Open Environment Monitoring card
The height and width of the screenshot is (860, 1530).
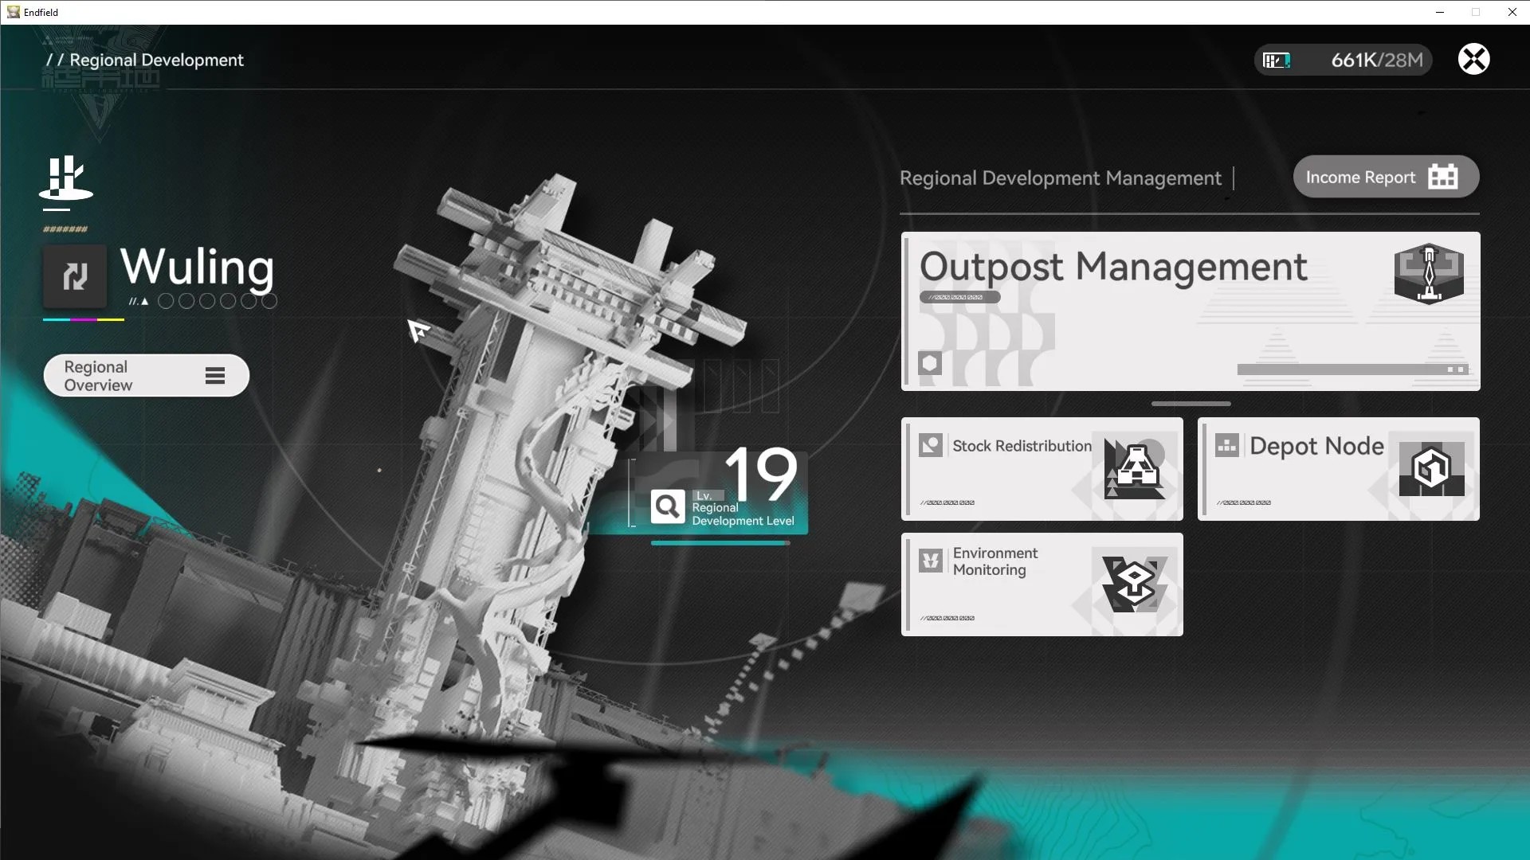[1042, 584]
